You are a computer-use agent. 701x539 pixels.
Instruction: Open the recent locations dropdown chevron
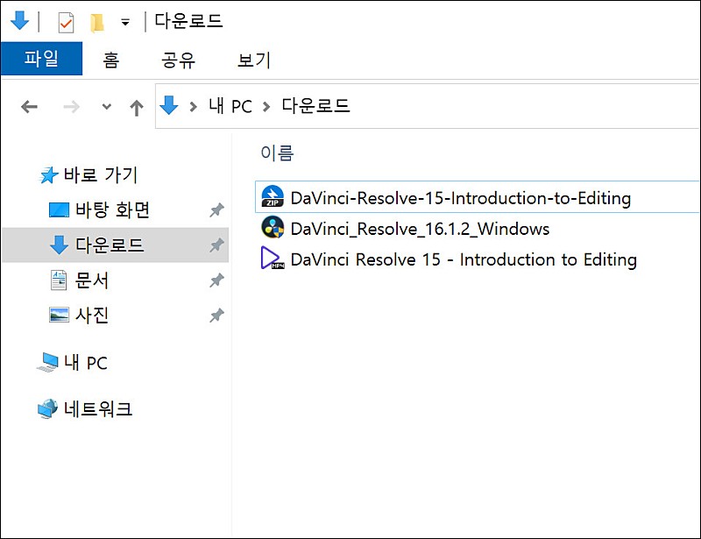click(106, 106)
